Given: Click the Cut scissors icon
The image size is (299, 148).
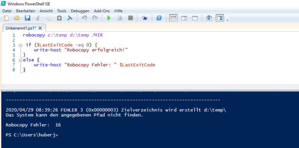Looking at the screenshot, I should (x=38, y=18).
